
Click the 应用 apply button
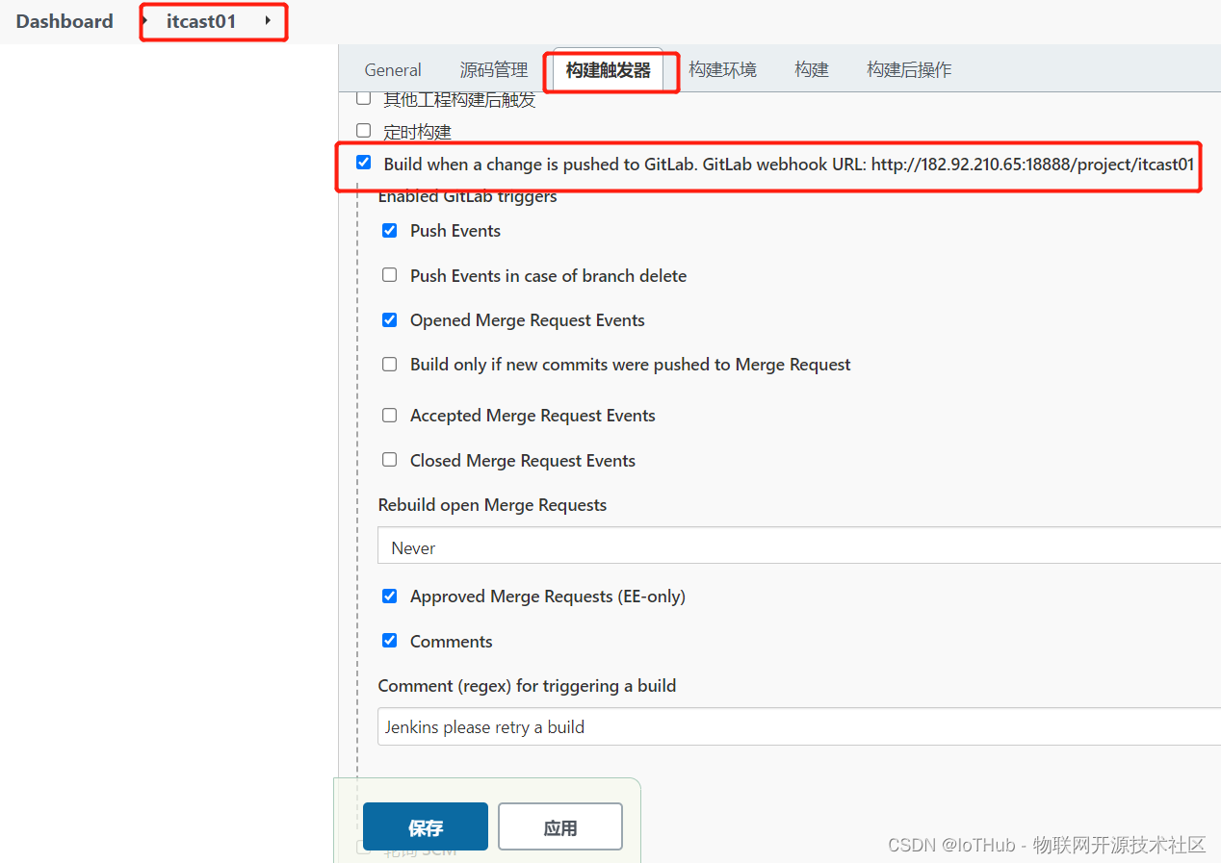560,826
